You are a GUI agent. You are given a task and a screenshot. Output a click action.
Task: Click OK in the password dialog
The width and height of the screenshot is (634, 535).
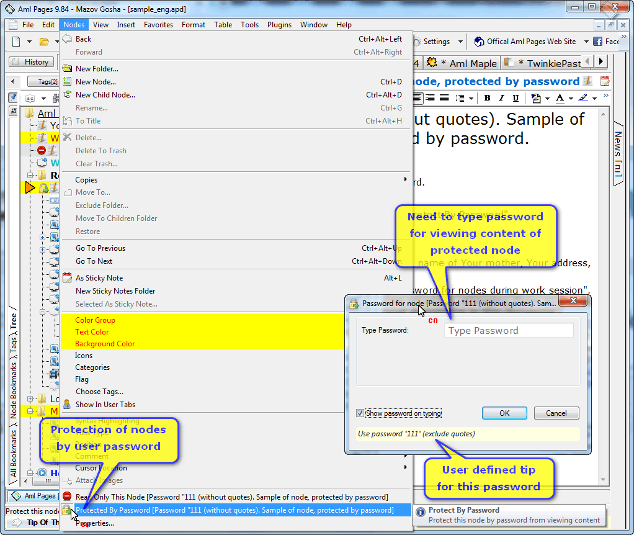[x=504, y=413]
